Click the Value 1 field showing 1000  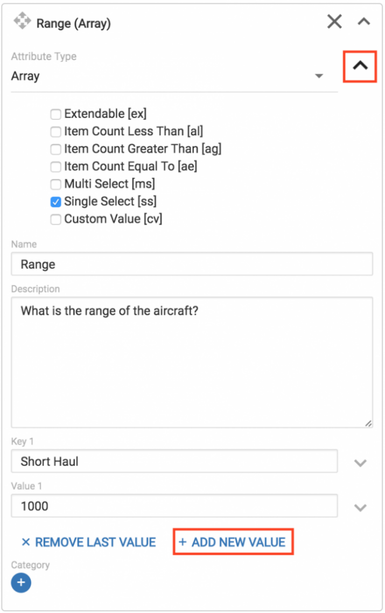click(x=174, y=506)
